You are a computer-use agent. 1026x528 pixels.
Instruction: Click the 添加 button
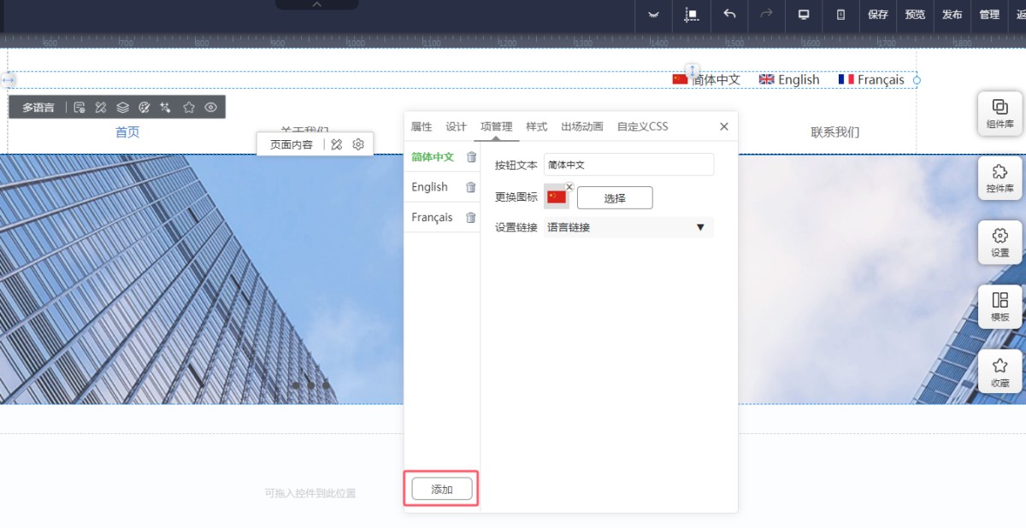[x=441, y=490]
